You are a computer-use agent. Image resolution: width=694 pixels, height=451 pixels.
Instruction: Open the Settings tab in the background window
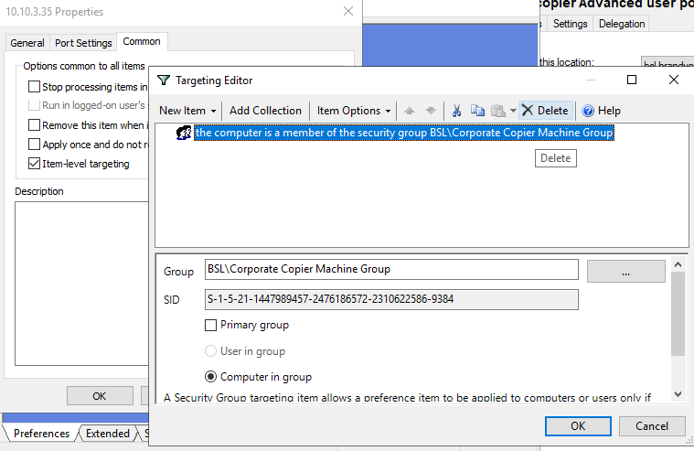point(570,24)
